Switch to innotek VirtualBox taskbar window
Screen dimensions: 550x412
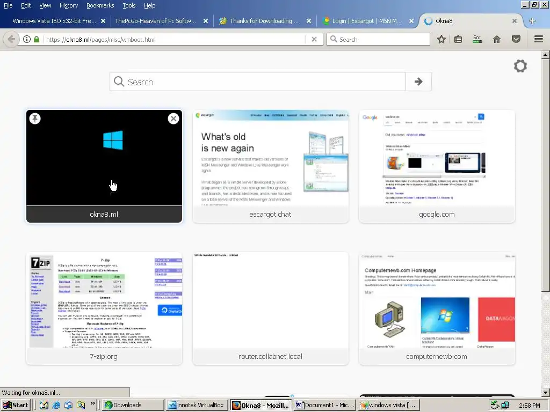197,405
